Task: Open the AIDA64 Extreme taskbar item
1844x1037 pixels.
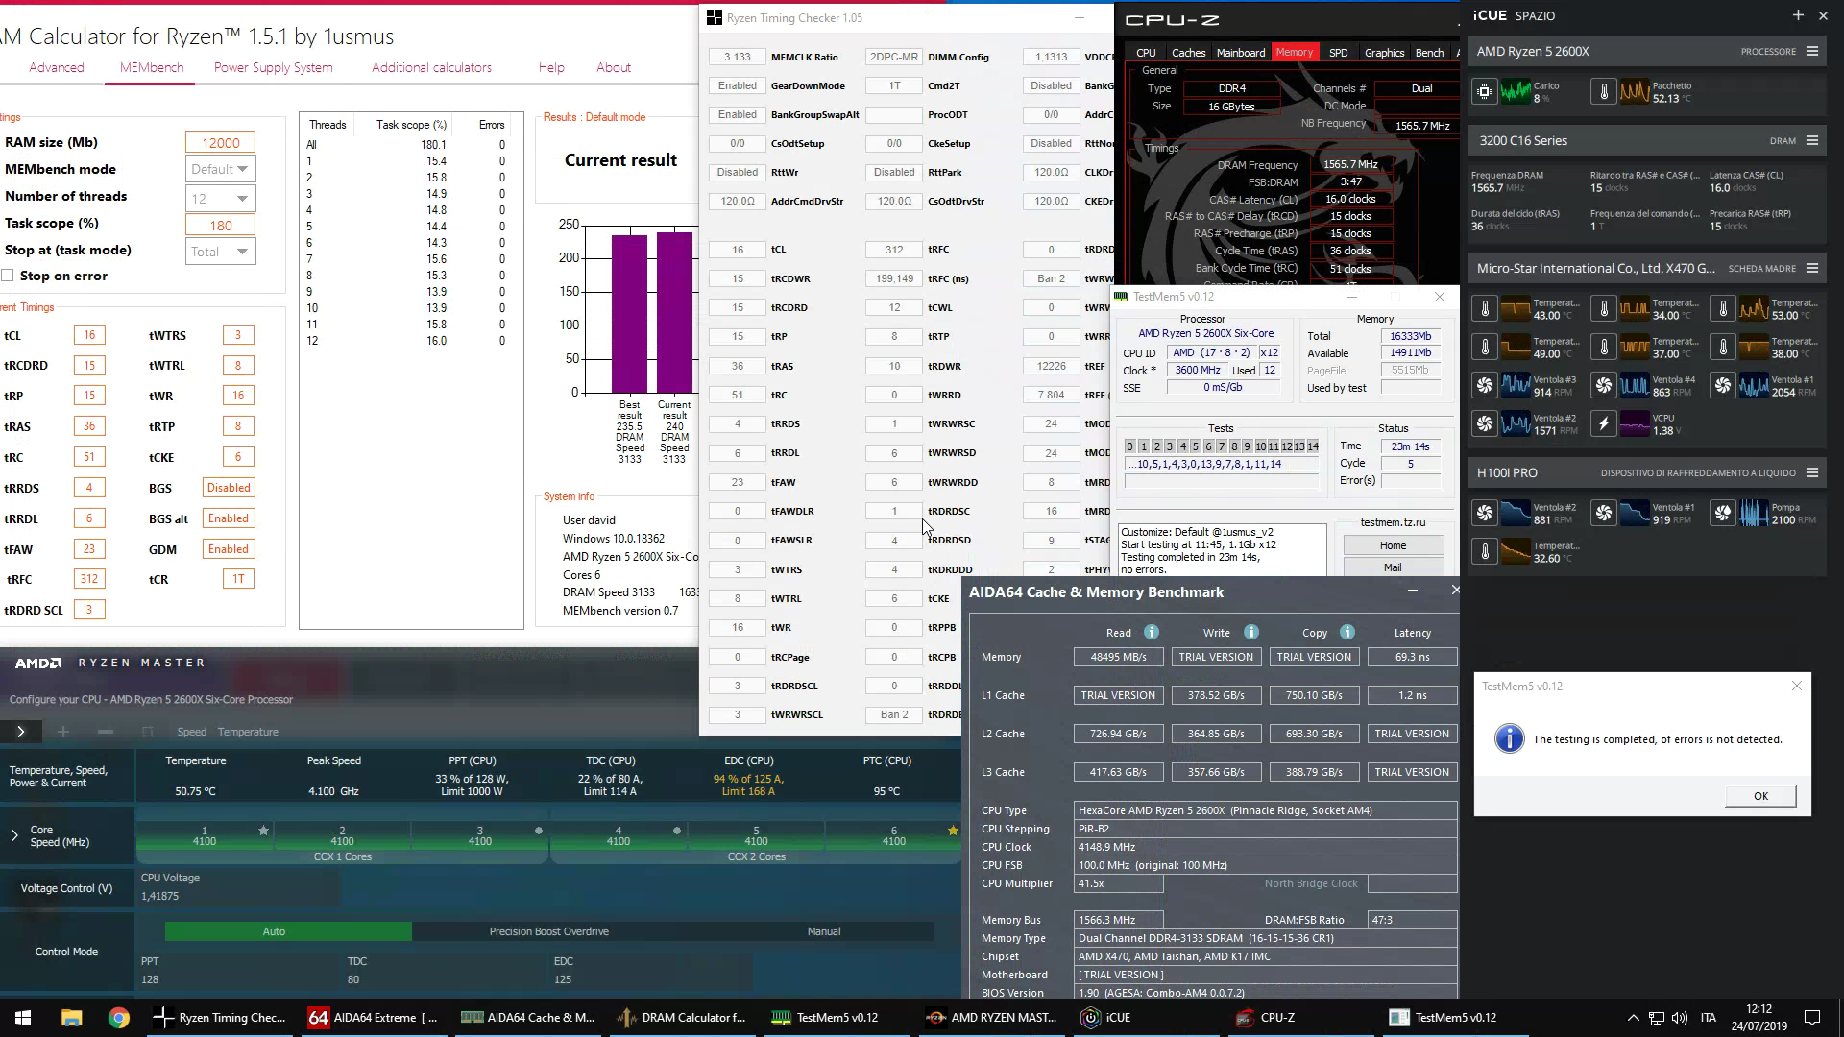Action: 375,1018
